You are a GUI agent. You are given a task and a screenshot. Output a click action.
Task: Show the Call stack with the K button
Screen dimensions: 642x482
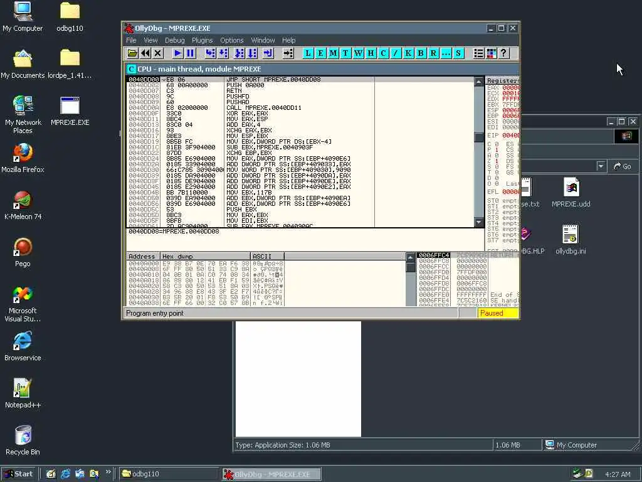pos(408,53)
